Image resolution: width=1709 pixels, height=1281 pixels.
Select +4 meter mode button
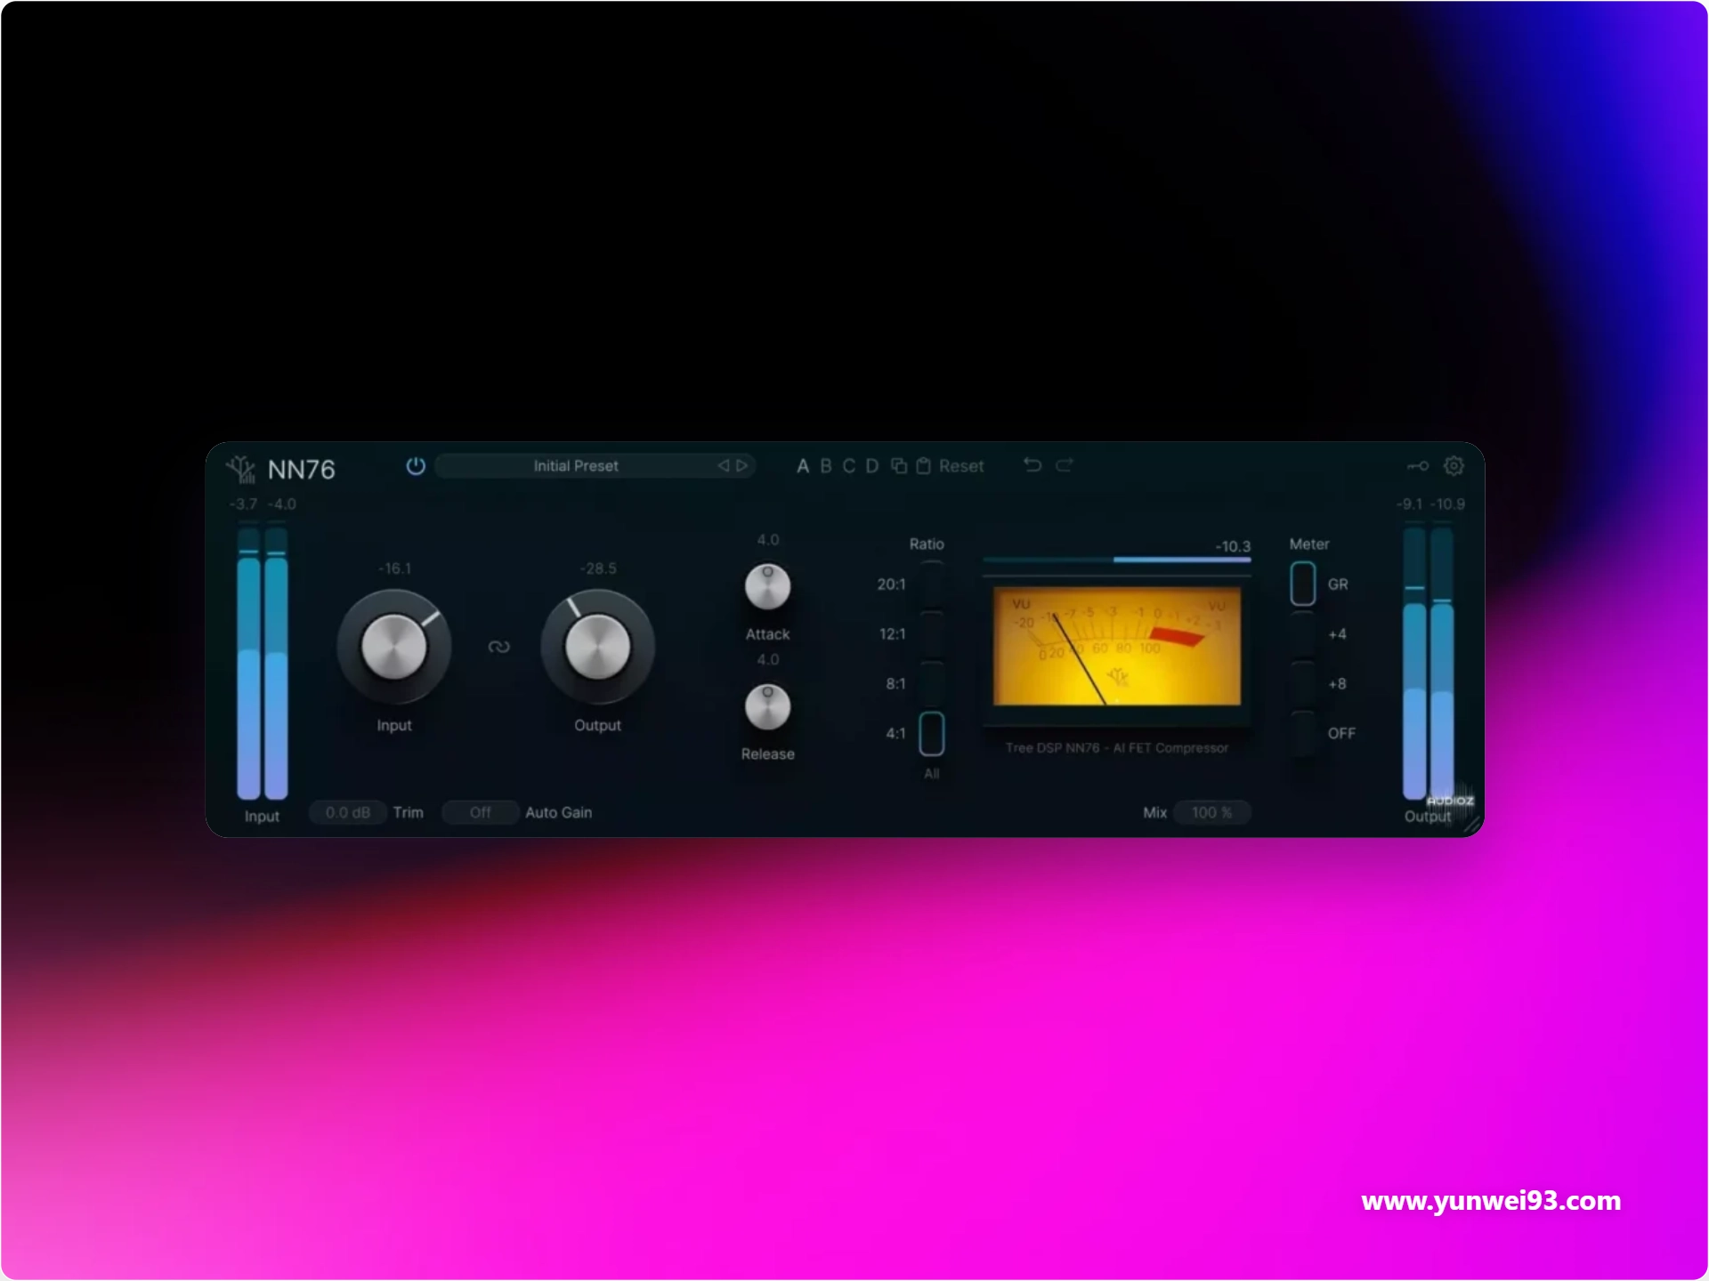click(1303, 634)
